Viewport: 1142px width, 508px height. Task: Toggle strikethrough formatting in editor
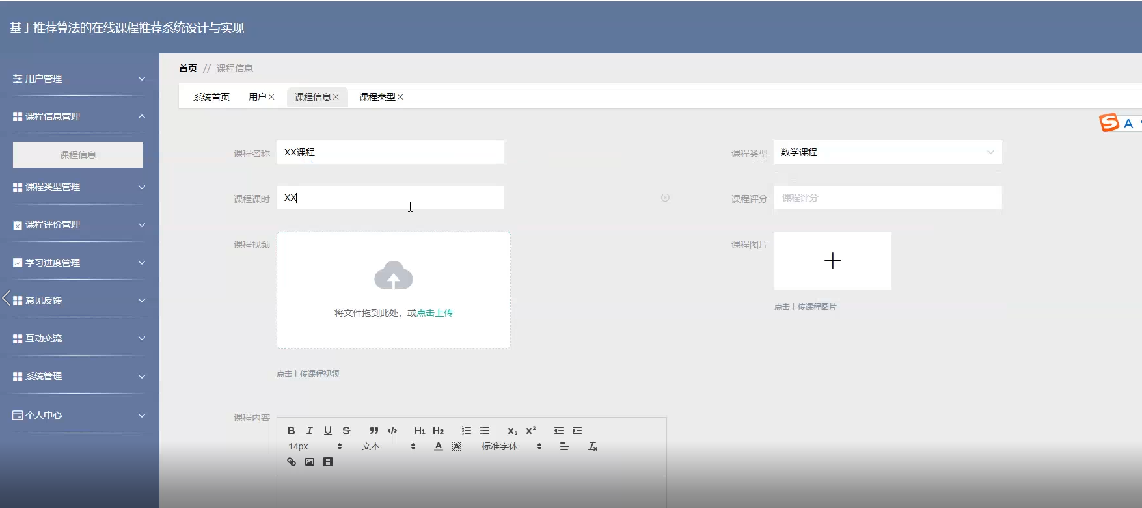point(346,431)
